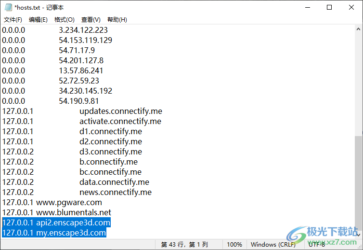The height and width of the screenshot is (250, 363).
Task: Click the line 54.153.119.129
Action: click(x=57, y=41)
